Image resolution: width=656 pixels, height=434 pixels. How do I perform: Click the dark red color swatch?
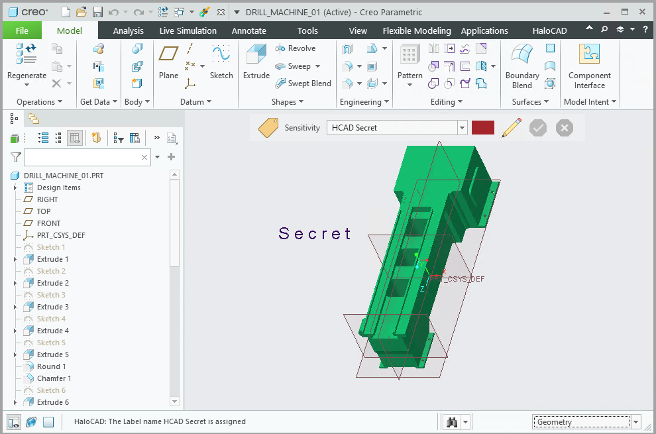pyautogui.click(x=483, y=128)
